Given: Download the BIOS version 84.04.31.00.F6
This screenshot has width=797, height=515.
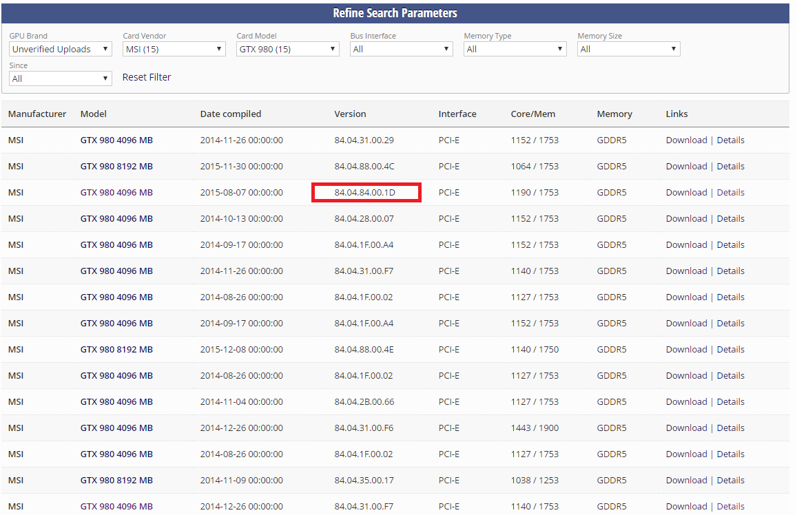Looking at the screenshot, I should pyautogui.click(x=686, y=428).
